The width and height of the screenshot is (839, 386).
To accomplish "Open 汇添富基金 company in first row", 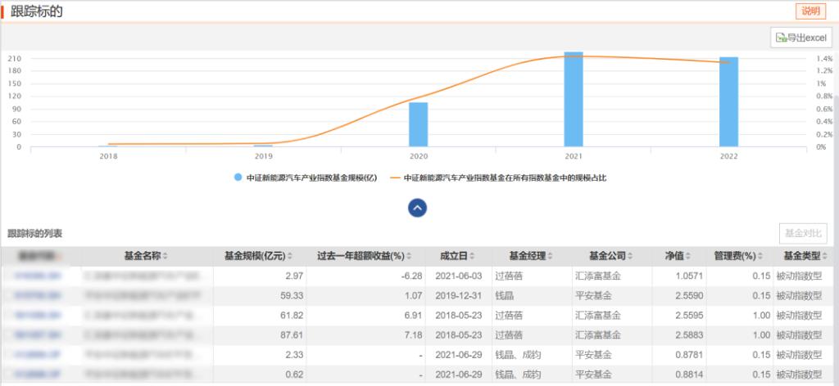I will click(x=597, y=276).
